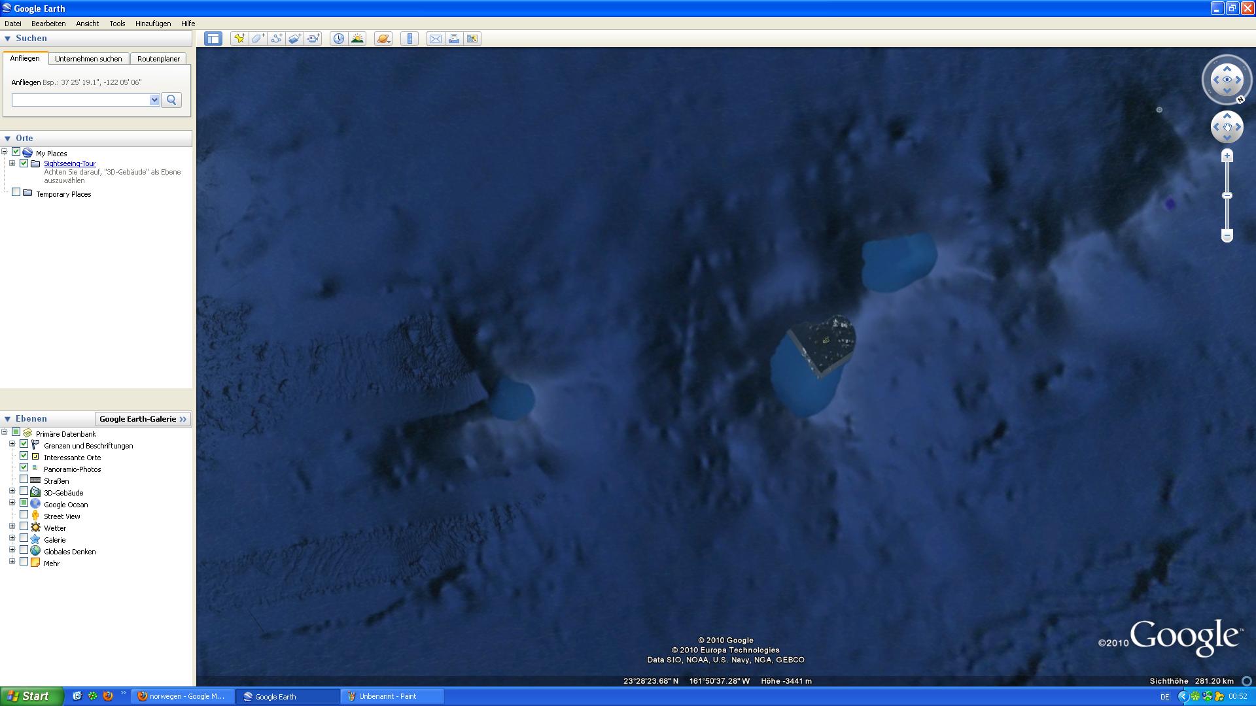The image size is (1256, 706).
Task: Print the current view
Action: [453, 39]
